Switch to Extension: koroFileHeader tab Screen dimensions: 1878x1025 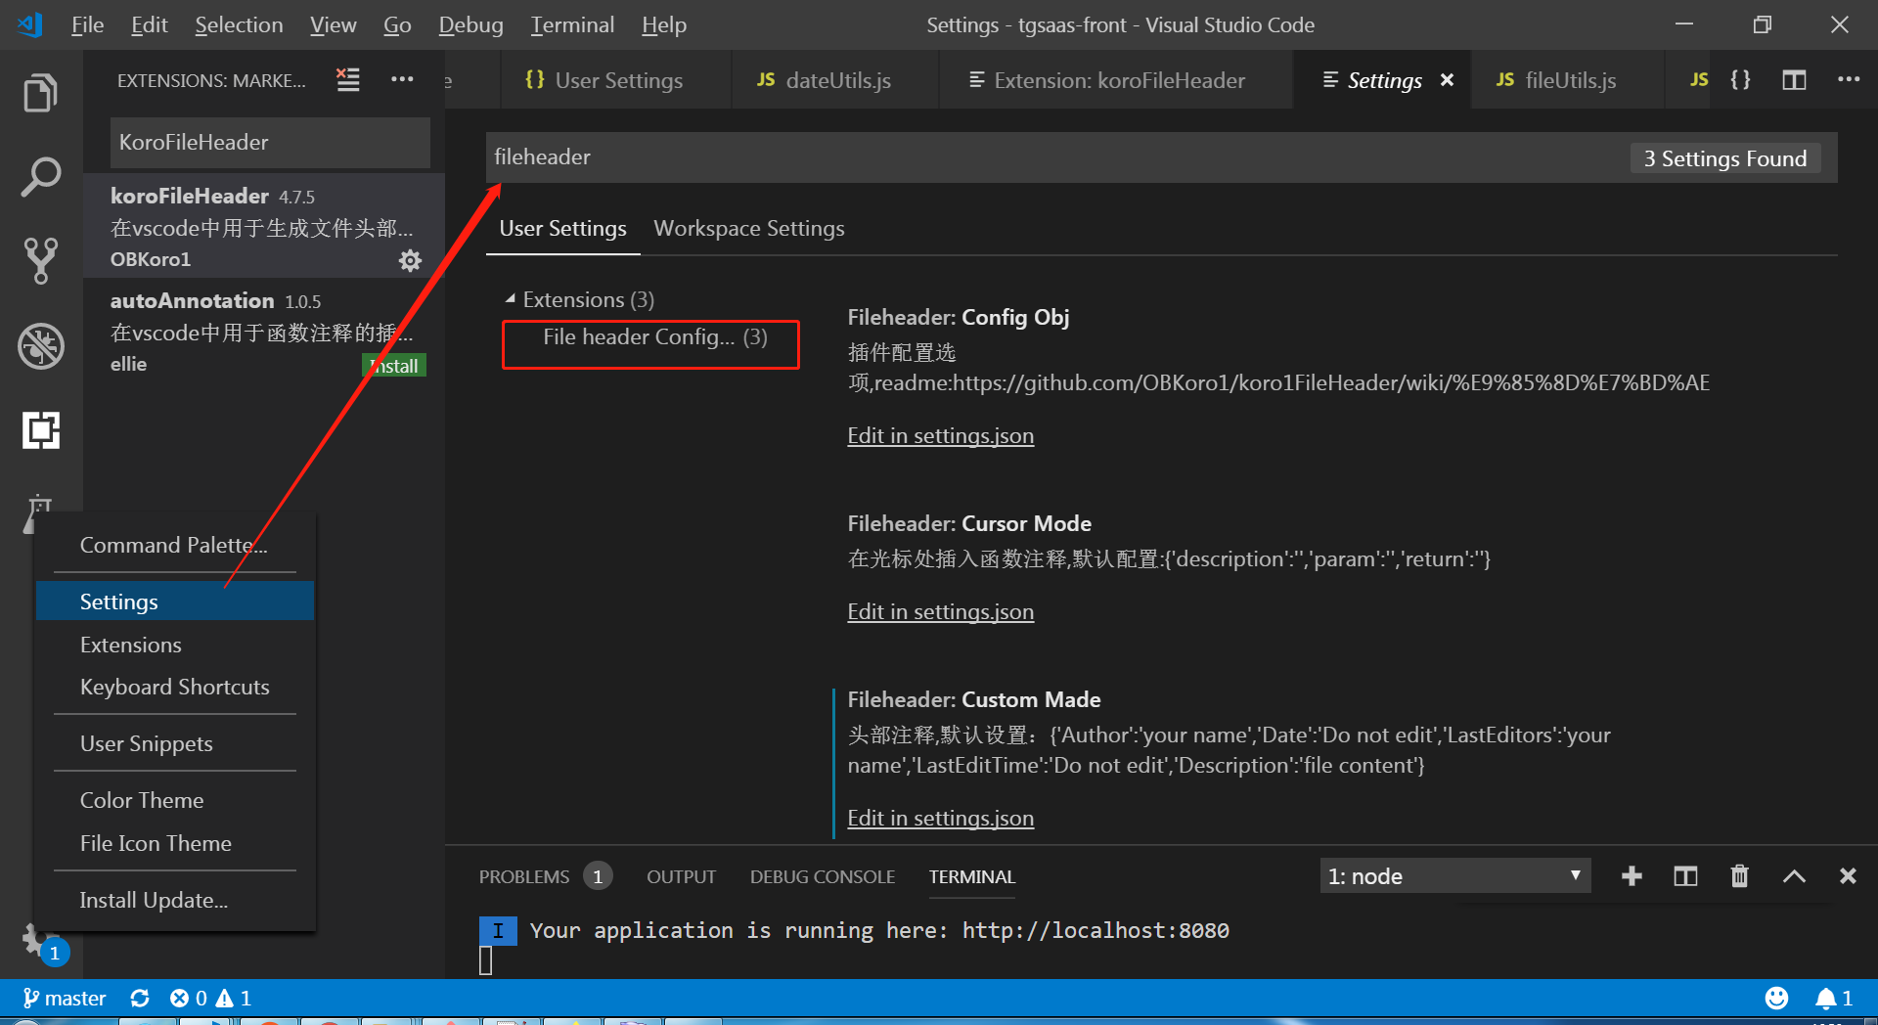(x=1116, y=80)
